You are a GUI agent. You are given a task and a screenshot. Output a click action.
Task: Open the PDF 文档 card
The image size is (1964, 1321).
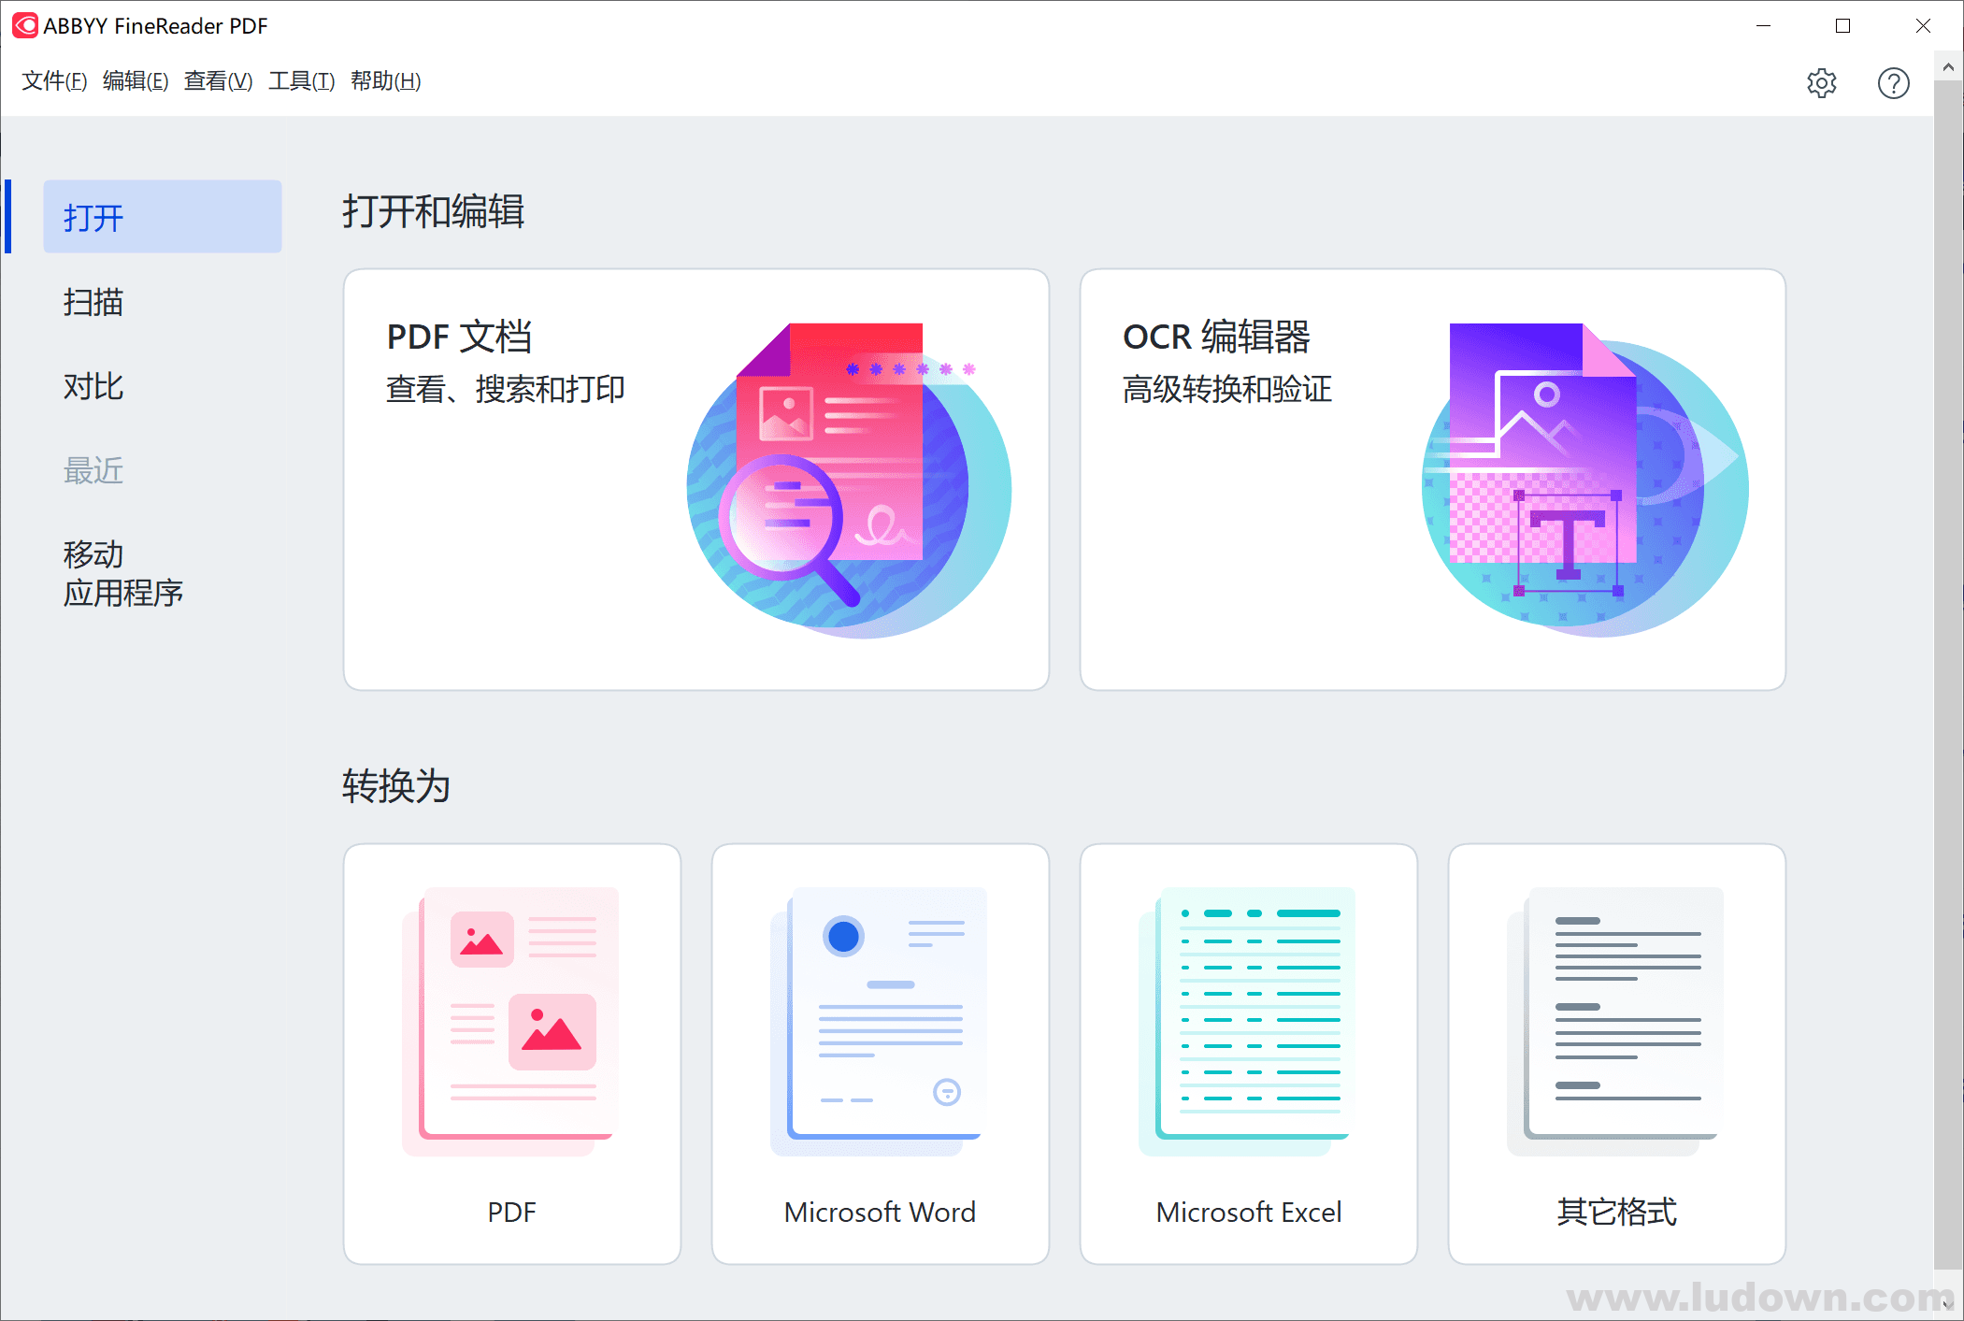tap(696, 480)
